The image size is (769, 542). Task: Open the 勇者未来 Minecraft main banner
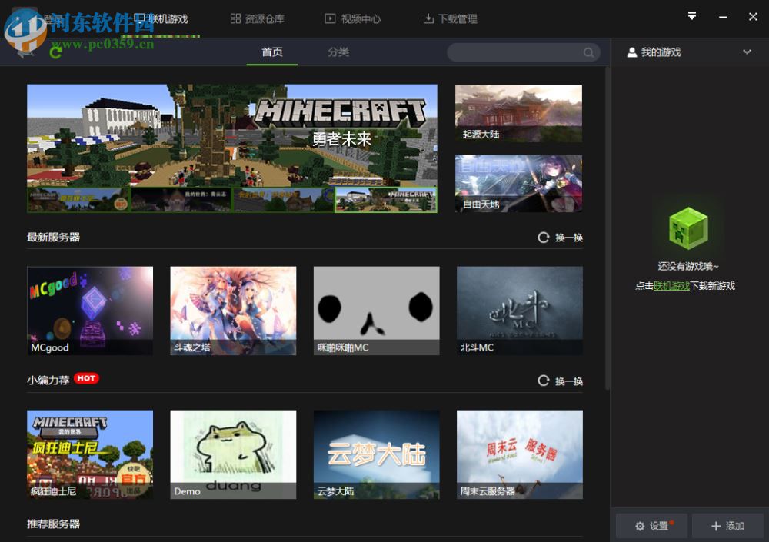[232, 135]
